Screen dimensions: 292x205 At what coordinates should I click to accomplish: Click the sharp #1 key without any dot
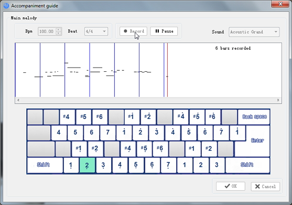tap(193, 149)
